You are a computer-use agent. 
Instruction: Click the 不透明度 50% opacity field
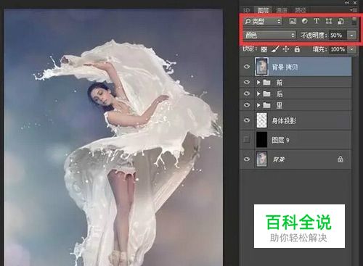click(338, 36)
